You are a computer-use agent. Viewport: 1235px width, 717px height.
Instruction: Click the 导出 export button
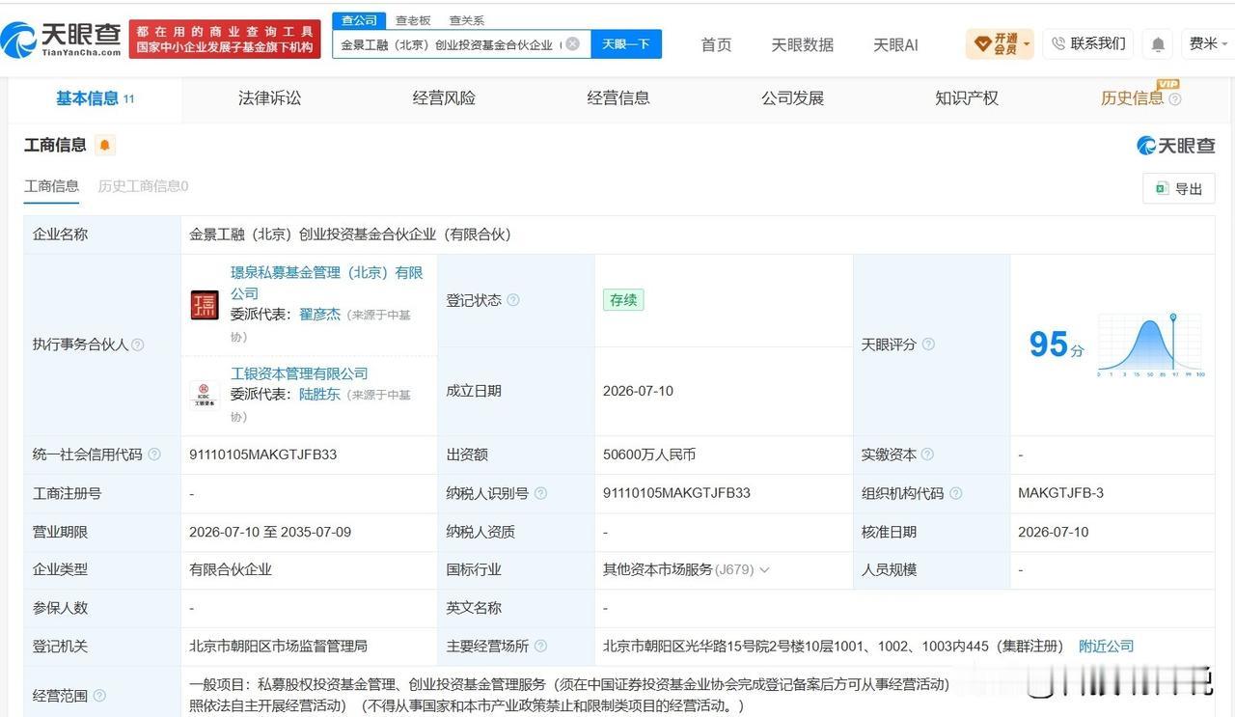(x=1179, y=189)
